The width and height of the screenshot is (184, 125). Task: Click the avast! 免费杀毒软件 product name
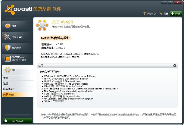56,38
